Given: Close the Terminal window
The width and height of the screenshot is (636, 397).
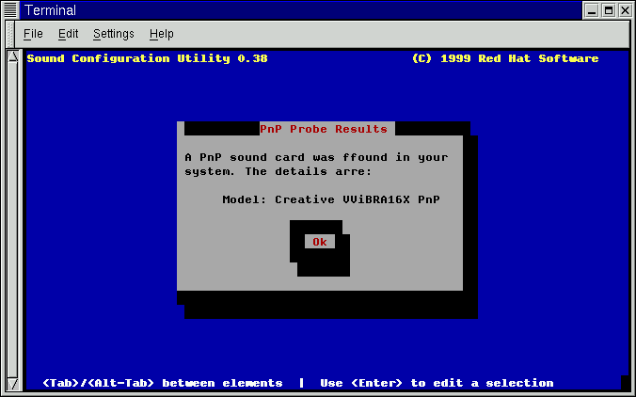Looking at the screenshot, I should [x=624, y=10].
